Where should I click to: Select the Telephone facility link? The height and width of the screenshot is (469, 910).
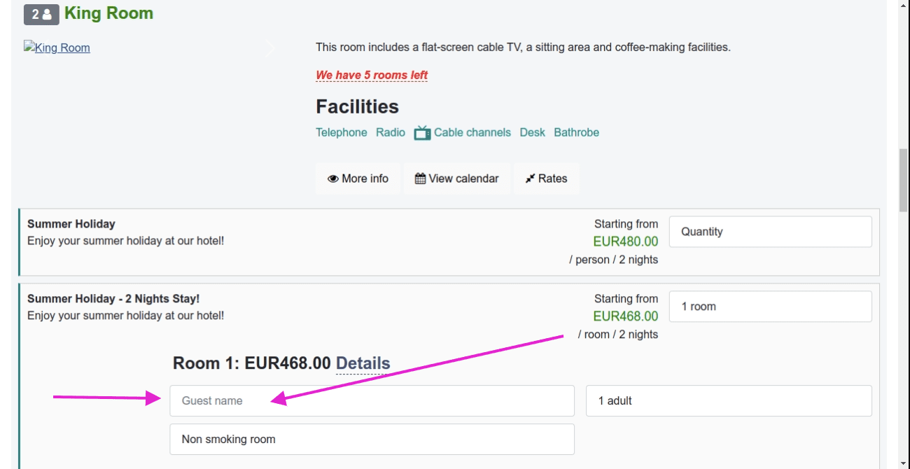pos(341,132)
